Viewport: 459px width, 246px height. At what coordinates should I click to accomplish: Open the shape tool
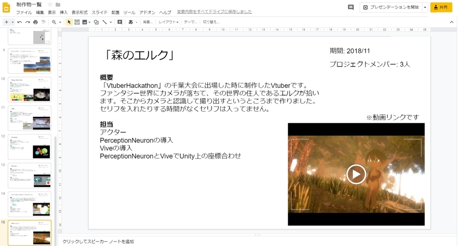click(x=96, y=22)
